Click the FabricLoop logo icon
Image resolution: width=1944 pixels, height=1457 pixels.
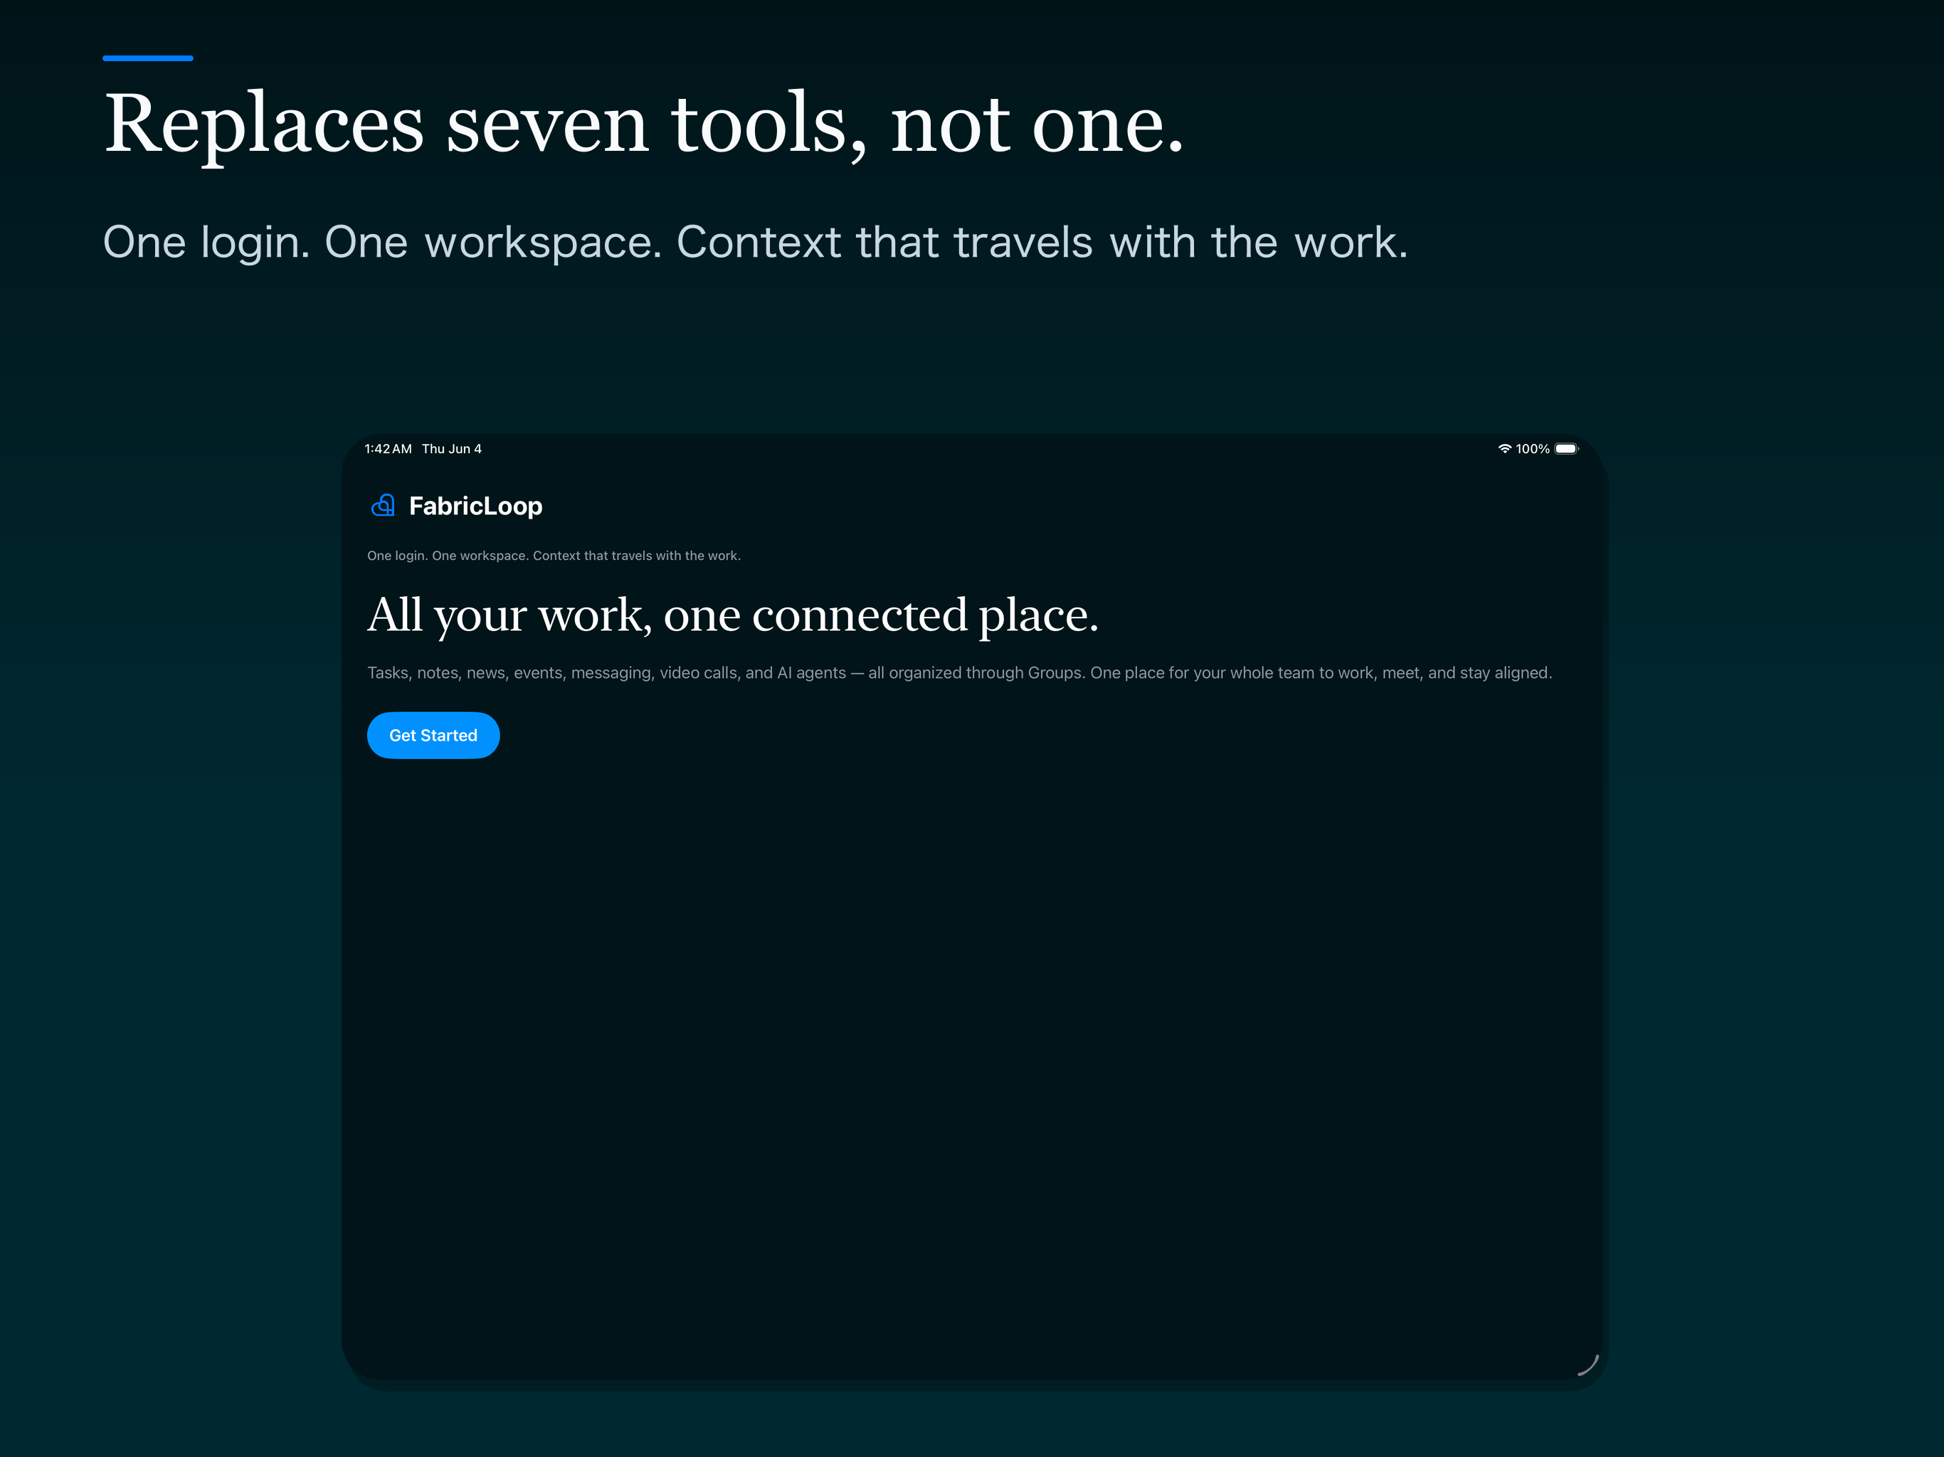(383, 505)
